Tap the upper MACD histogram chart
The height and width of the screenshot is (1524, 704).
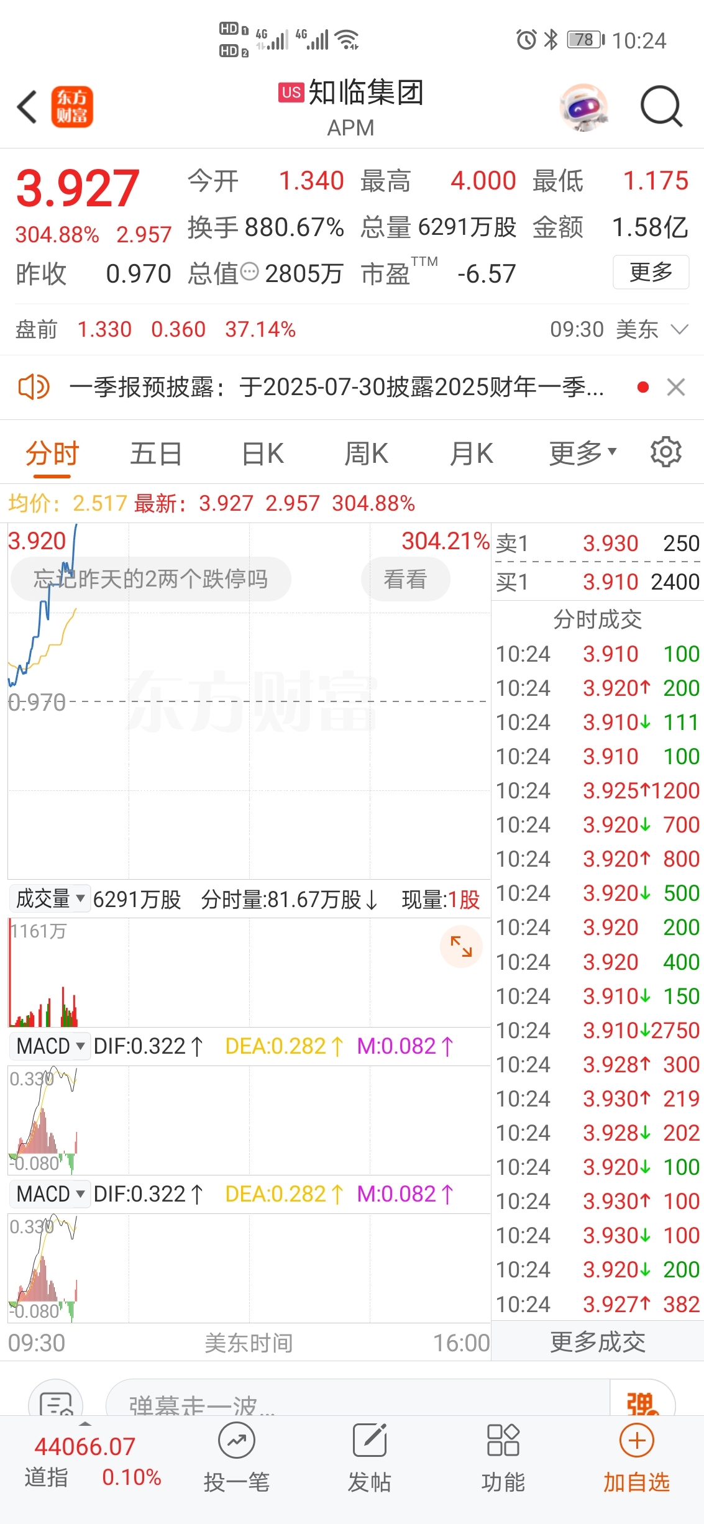(x=249, y=1120)
